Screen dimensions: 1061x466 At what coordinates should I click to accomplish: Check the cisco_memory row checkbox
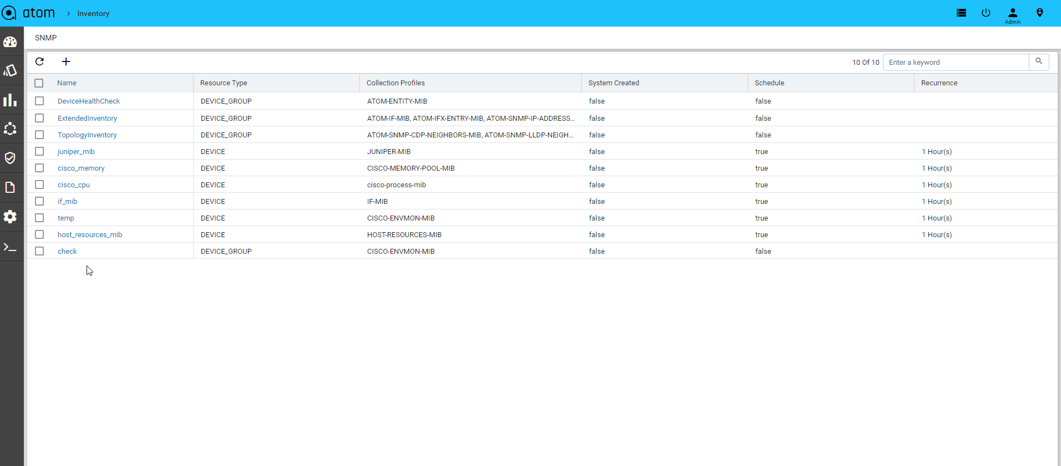pyautogui.click(x=39, y=168)
